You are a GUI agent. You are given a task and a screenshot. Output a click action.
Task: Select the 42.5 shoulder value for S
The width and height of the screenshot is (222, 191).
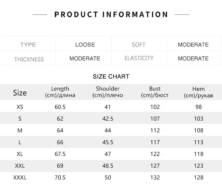coord(108,119)
